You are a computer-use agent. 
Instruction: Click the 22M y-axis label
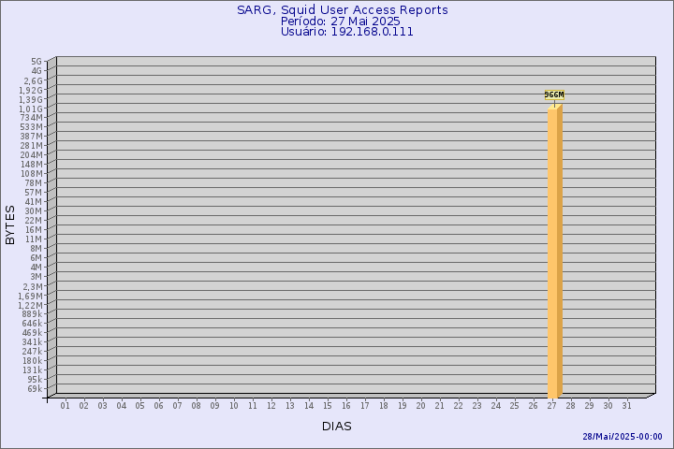(x=34, y=221)
